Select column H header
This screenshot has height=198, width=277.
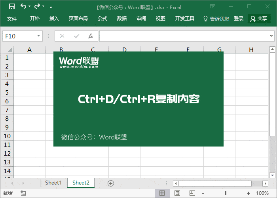pos(251,49)
